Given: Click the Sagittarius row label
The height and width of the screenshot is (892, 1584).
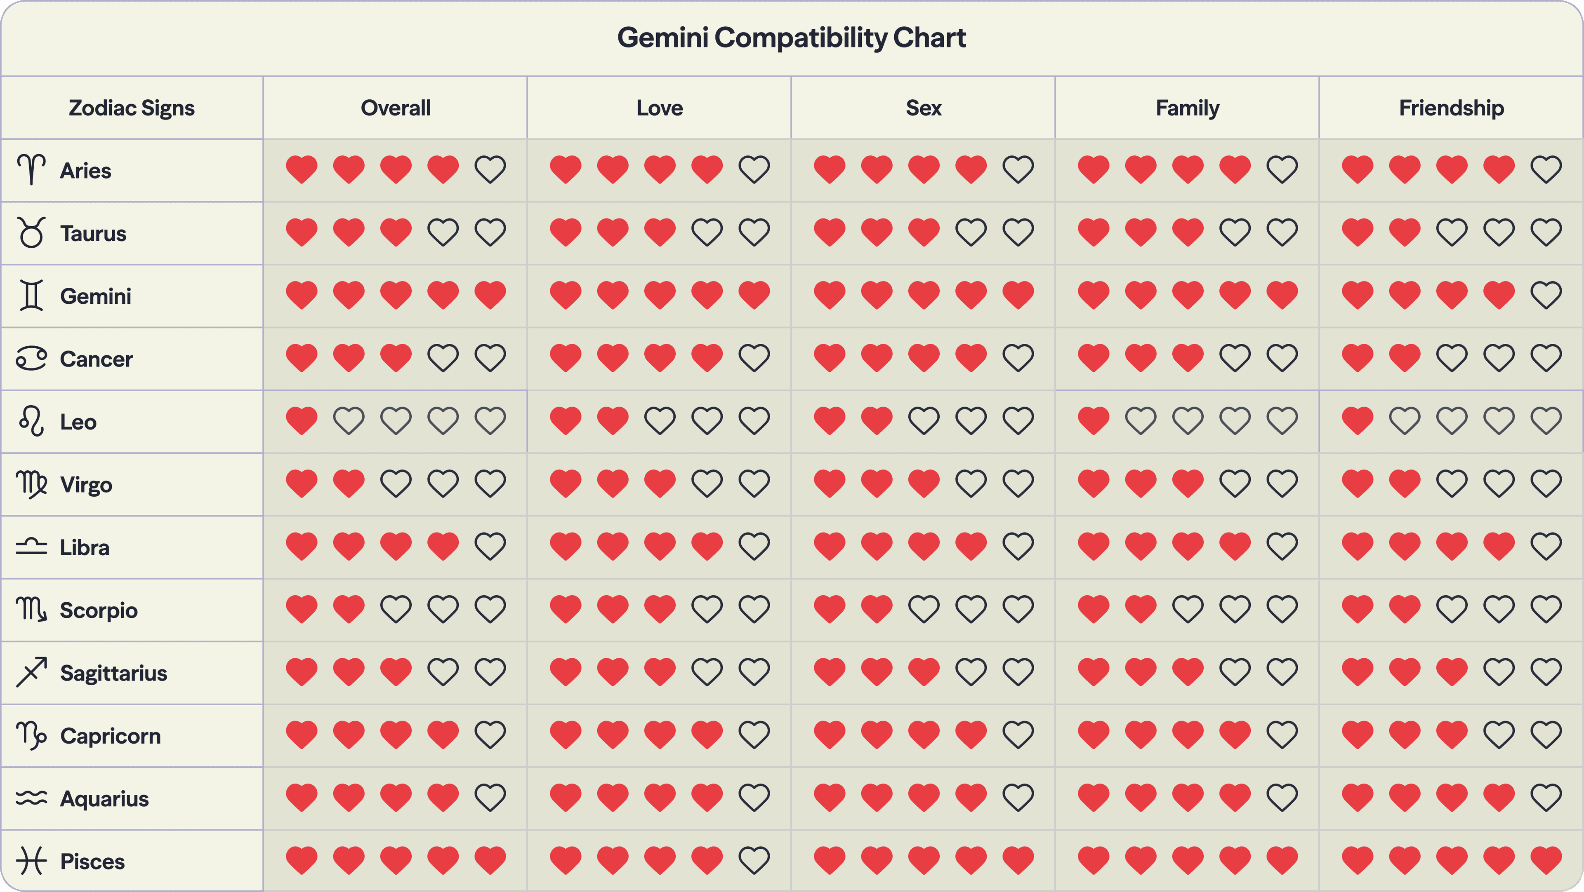Looking at the screenshot, I should 114,673.
